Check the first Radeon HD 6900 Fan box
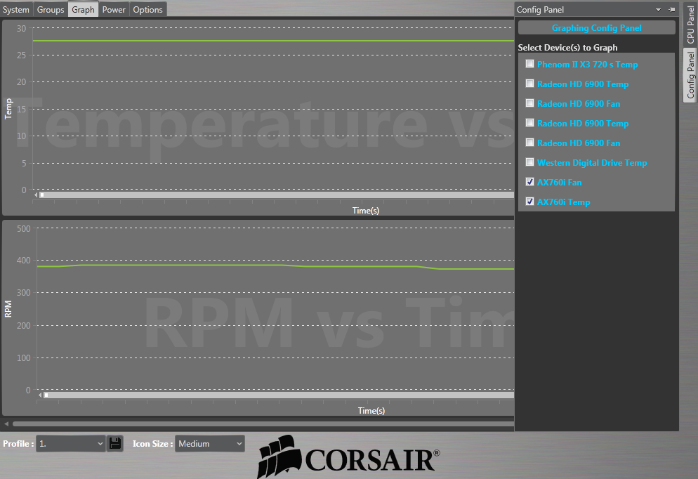Screen dimensions: 698x479 [529, 103]
